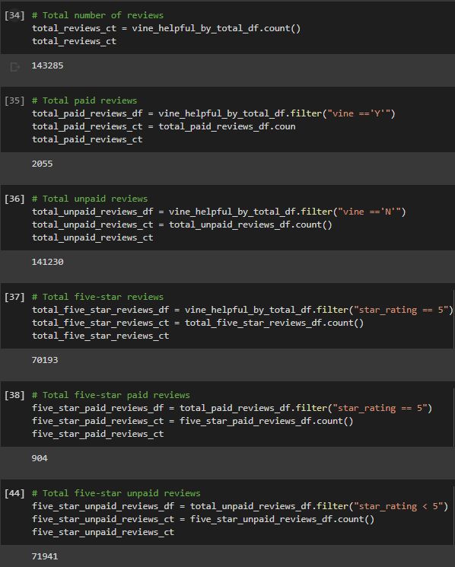The height and width of the screenshot is (567, 455).
Task: Click the 2055 output value
Action: (43, 164)
